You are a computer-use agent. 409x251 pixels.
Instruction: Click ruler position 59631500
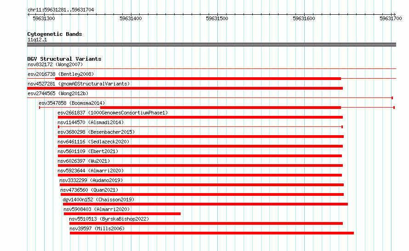tap(217, 18)
